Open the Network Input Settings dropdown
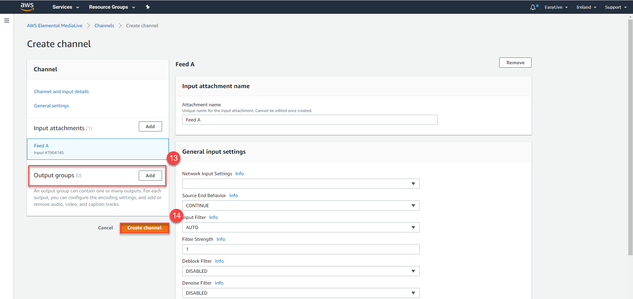 301,184
